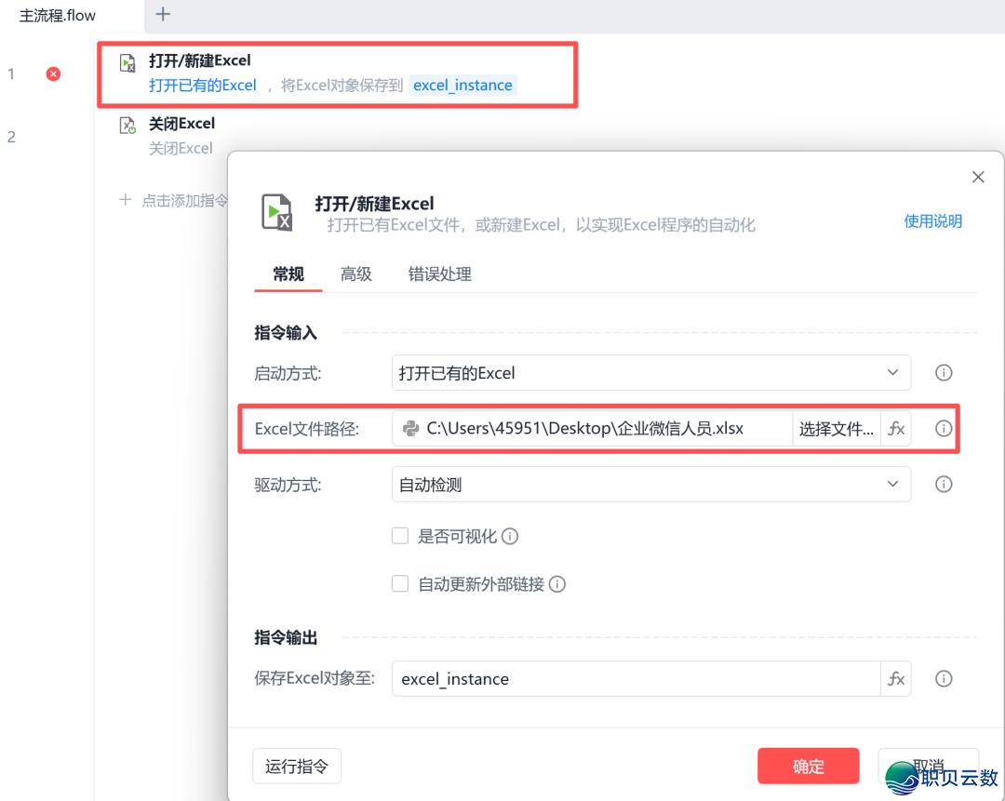Enable the 是否可视化 checkbox
The image size is (1005, 801).
(x=399, y=535)
